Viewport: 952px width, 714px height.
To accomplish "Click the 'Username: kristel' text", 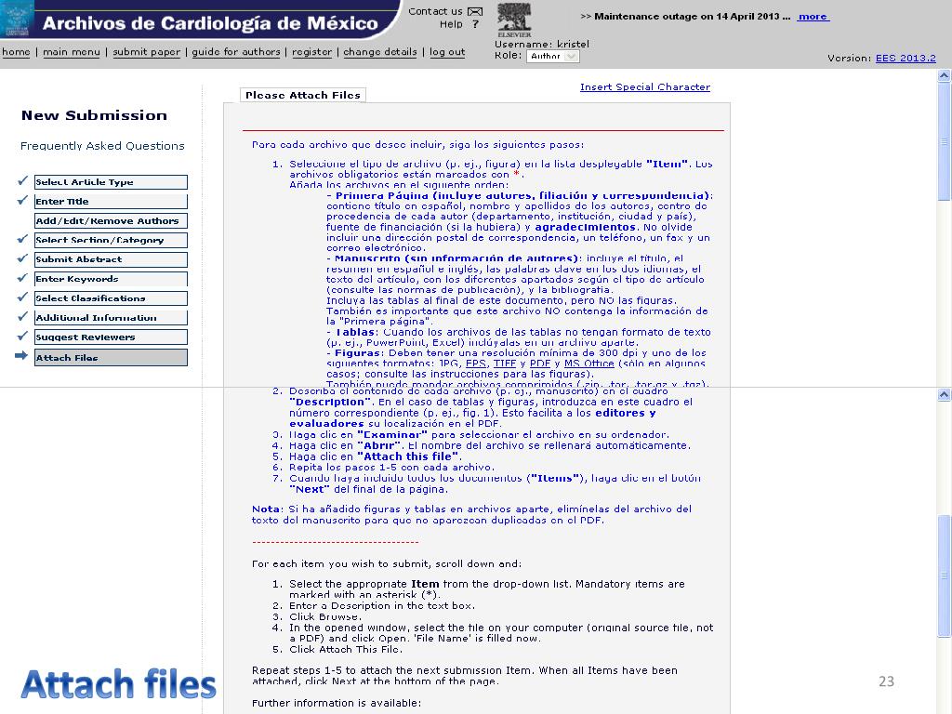I will pos(542,45).
